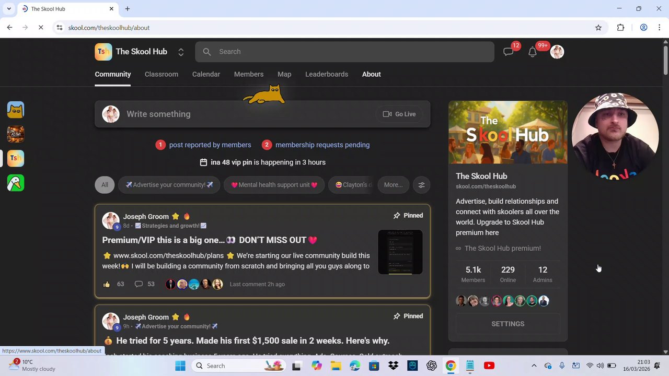
Task: Open comments icon on Premium/VIP post
Action: point(139,284)
